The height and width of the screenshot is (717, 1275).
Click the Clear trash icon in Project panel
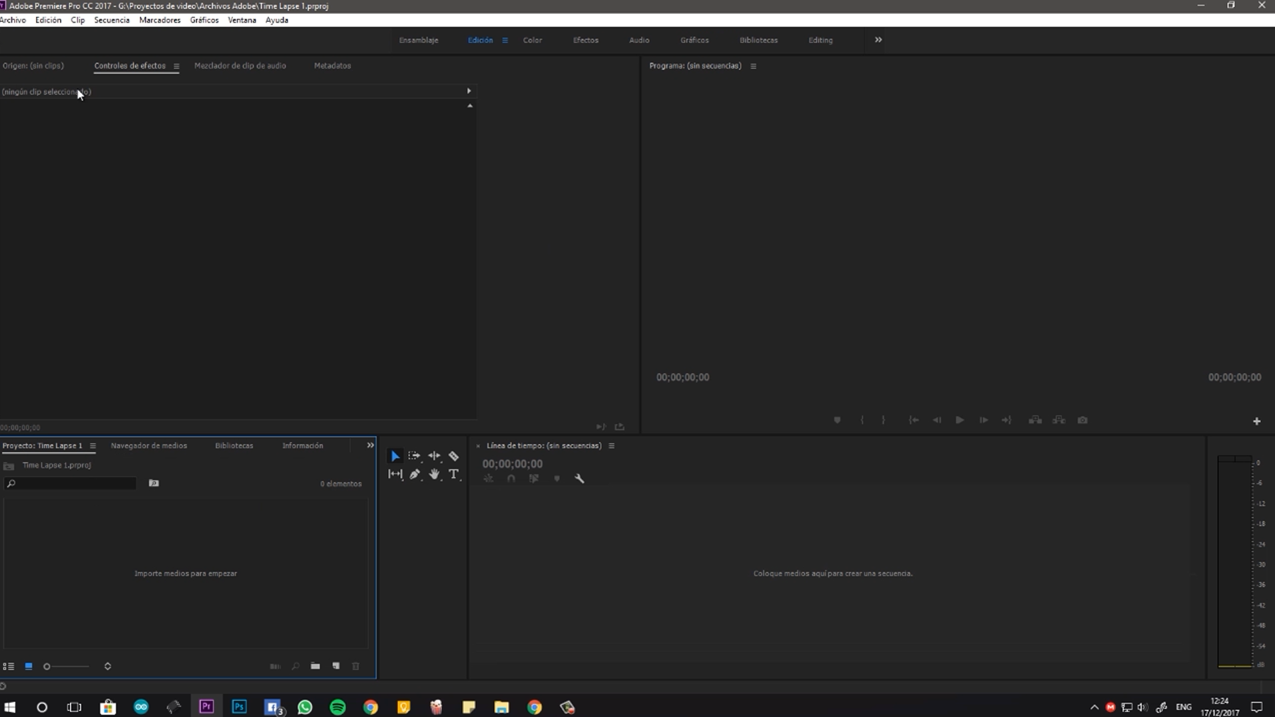coord(356,666)
